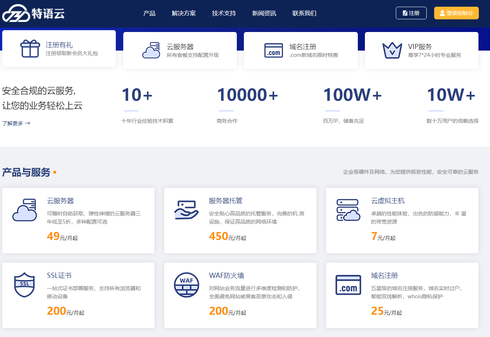Click 数十万用户的信赖选择 text
The height and width of the screenshot is (337, 490).
coord(452,121)
